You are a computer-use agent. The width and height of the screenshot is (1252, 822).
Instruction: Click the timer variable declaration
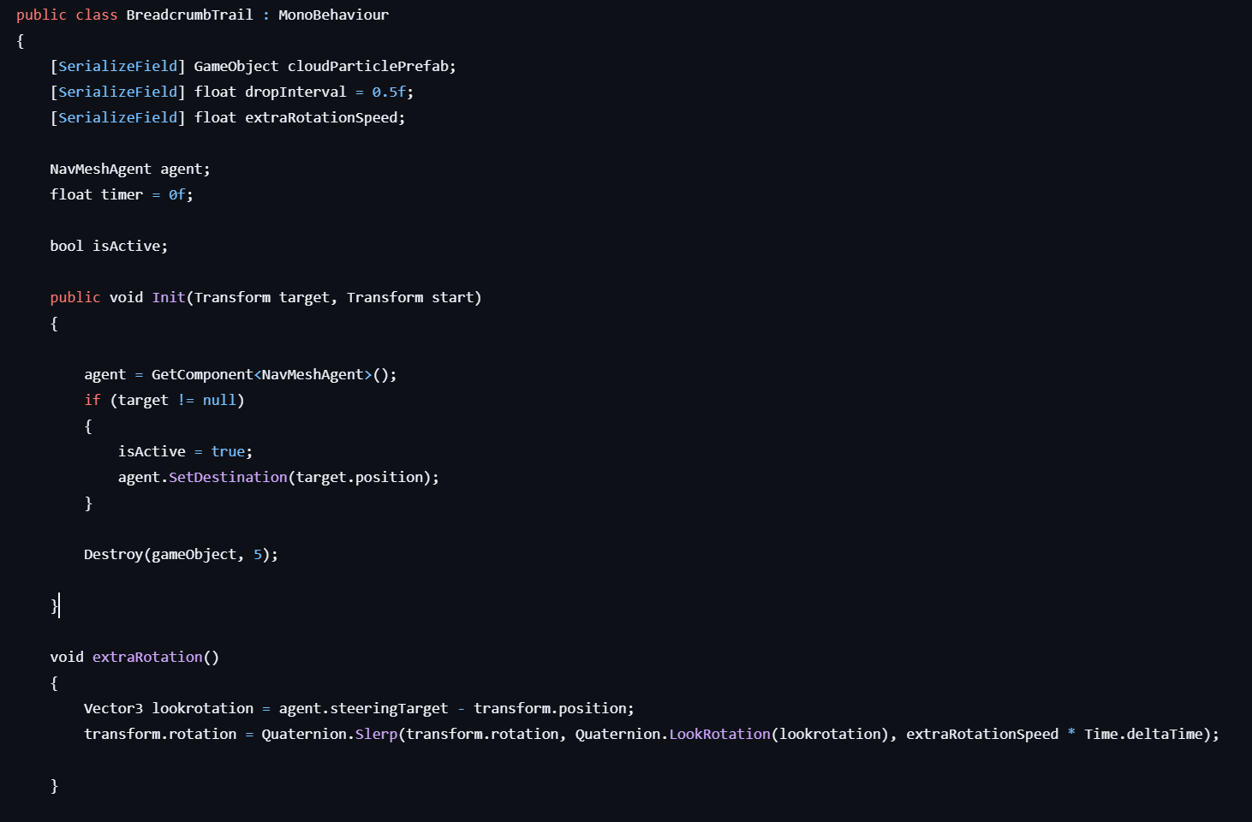[122, 194]
